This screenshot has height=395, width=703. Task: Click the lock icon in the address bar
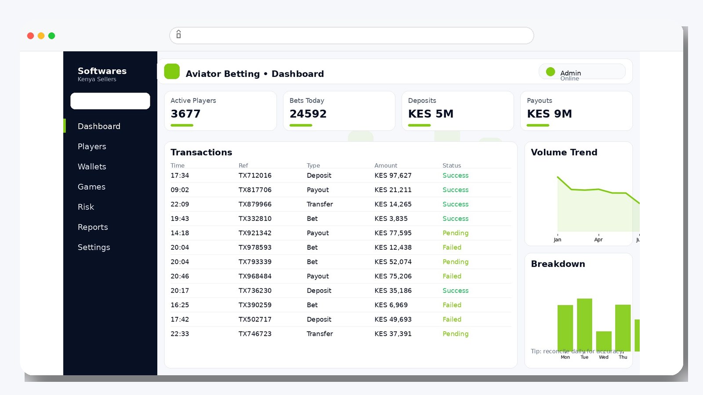point(178,35)
